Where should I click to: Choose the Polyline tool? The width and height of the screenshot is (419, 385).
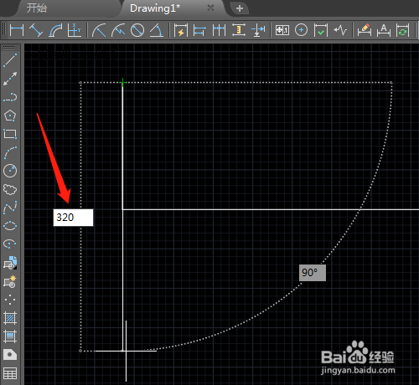[10, 97]
